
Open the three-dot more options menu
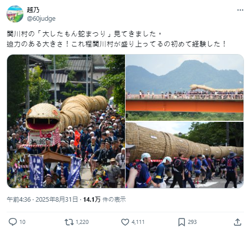coord(240,10)
